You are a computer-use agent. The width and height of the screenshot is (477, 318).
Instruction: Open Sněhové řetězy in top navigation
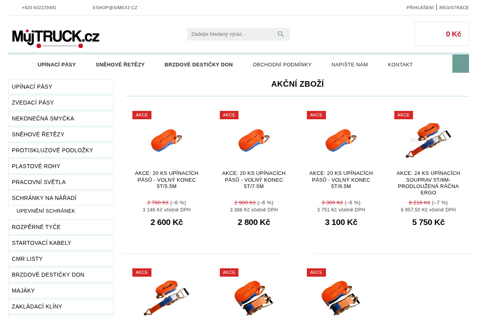coord(120,64)
